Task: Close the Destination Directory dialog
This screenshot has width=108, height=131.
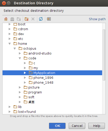Action: (4, 3)
